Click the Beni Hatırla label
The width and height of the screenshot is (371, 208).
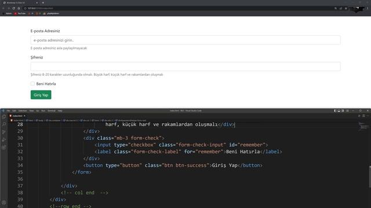(x=46, y=84)
